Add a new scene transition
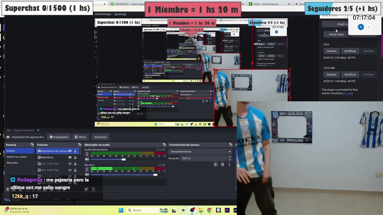The image size is (383, 215). pyautogui.click(x=215, y=165)
